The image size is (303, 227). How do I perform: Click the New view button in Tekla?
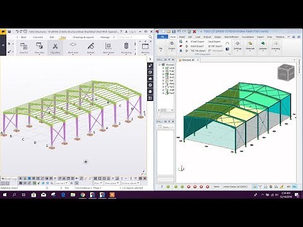(x=39, y=48)
